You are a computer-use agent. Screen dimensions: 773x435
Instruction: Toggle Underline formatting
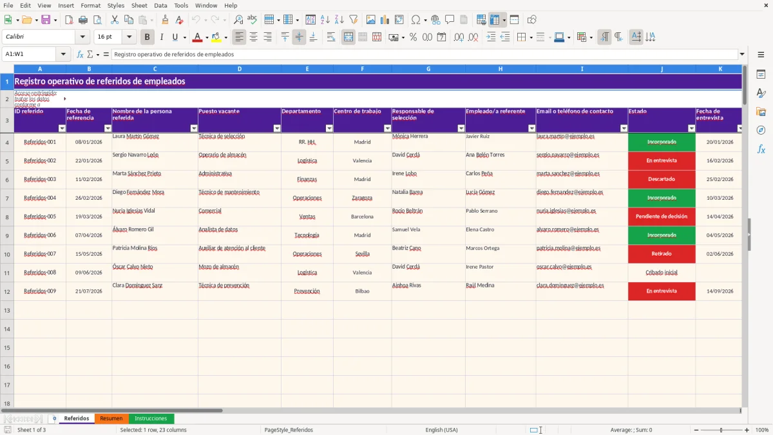tap(175, 37)
